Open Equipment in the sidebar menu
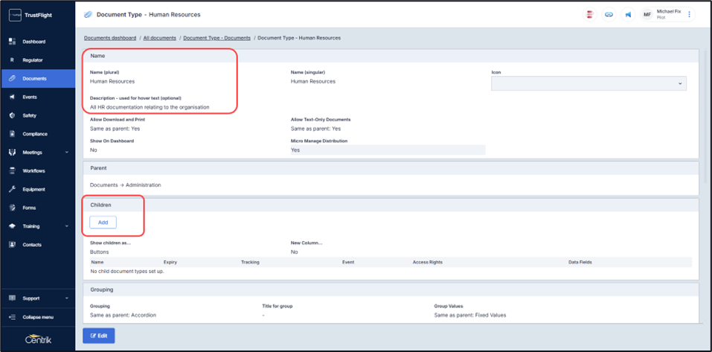712x352 pixels. [x=34, y=190]
